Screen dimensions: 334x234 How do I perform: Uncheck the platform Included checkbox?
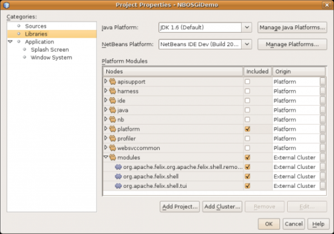(247, 129)
